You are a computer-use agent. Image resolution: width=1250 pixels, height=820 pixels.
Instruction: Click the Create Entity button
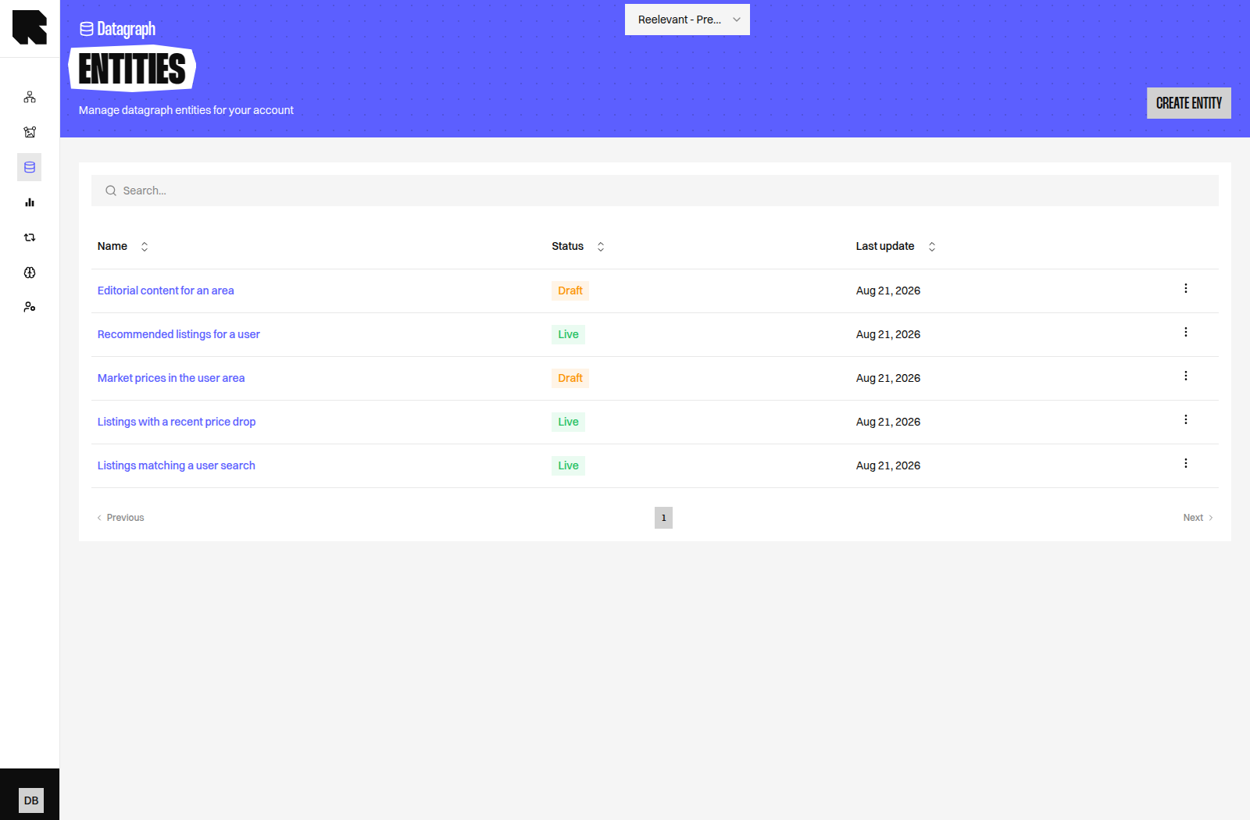point(1189,103)
